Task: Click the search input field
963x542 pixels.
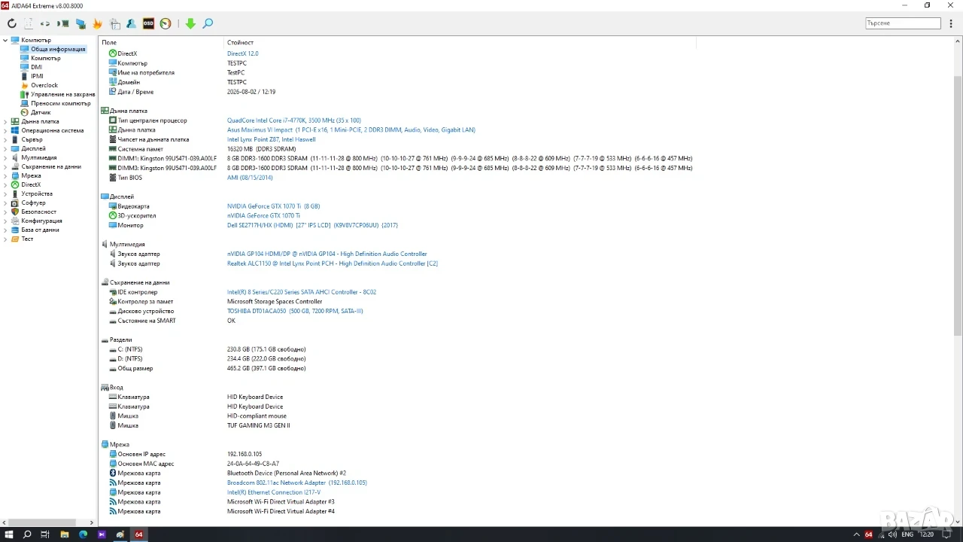Action: click(x=903, y=23)
